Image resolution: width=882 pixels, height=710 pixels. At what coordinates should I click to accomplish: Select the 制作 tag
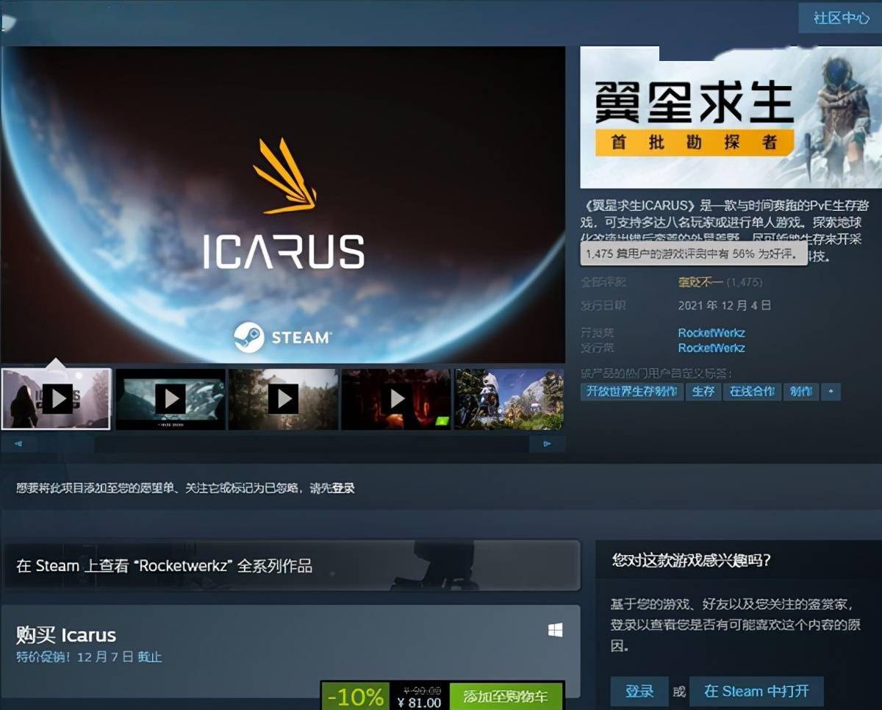coord(800,392)
